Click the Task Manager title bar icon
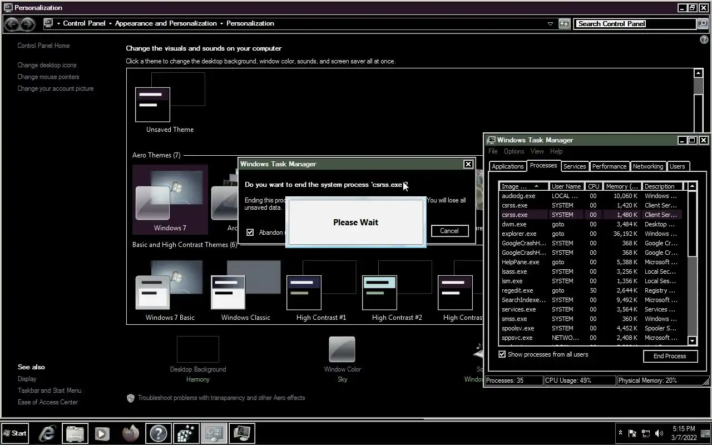 coord(491,140)
